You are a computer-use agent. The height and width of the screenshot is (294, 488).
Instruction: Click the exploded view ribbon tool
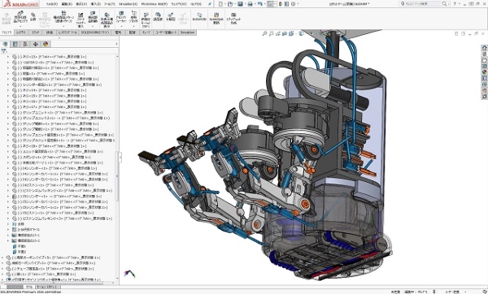point(171,17)
